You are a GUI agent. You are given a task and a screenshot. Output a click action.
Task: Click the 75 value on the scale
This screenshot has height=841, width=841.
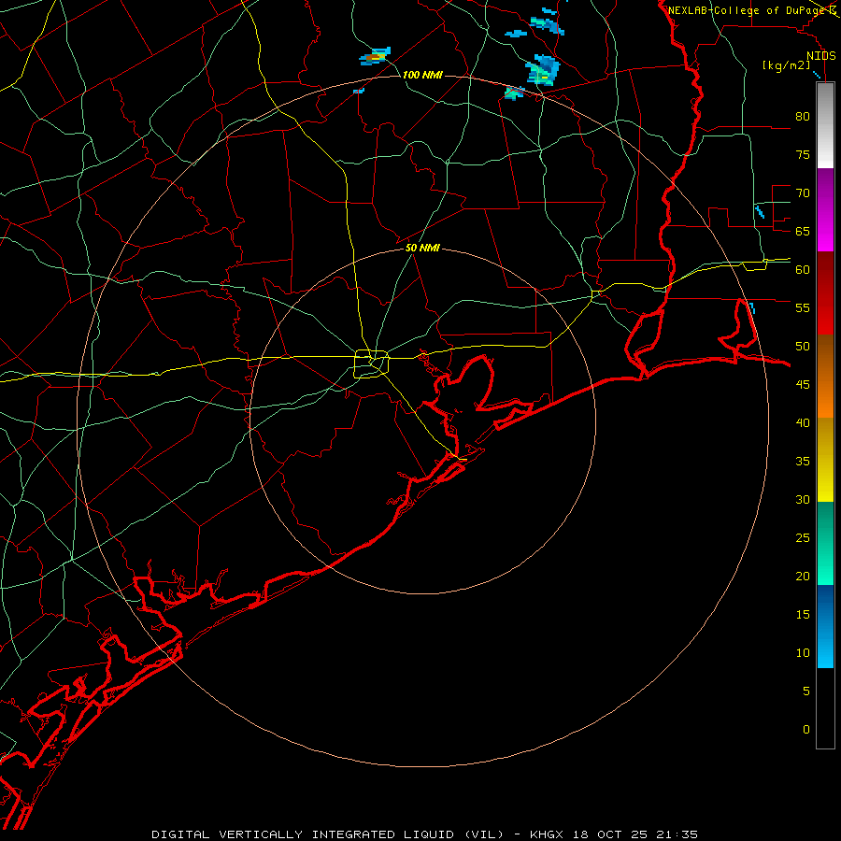[803, 154]
